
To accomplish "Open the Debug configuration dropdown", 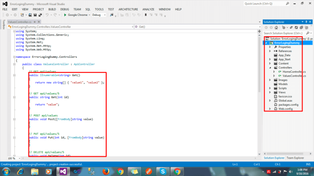I will click(99, 15).
